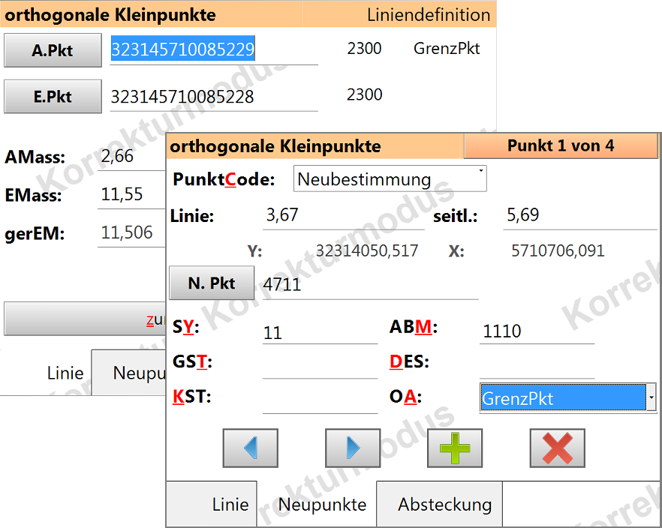Edit the seitl. value 5,69
Screen dimensions: 662x528
tap(579, 215)
